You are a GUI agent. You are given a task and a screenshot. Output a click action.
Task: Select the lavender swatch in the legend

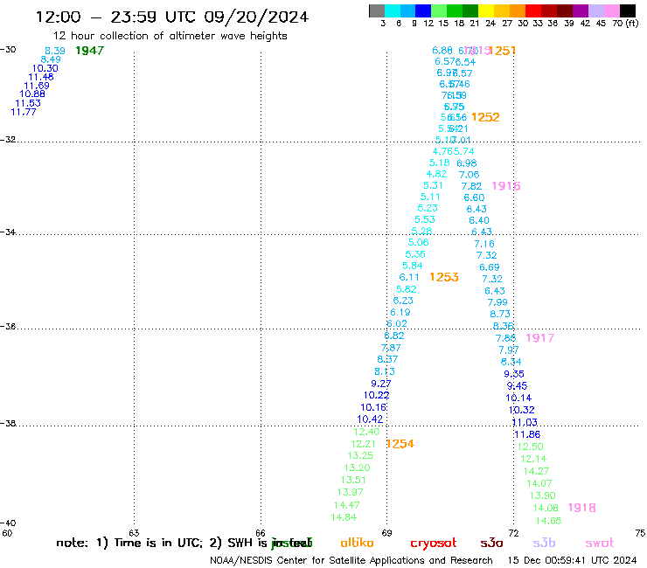click(595, 10)
